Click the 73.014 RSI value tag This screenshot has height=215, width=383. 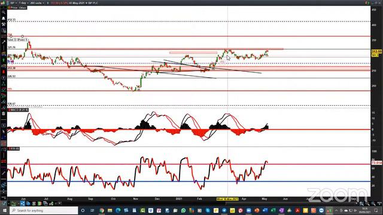pos(376,162)
